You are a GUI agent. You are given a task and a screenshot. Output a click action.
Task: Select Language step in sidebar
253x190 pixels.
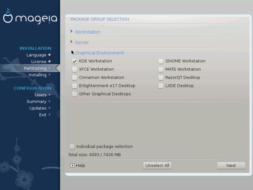[x=36, y=55]
